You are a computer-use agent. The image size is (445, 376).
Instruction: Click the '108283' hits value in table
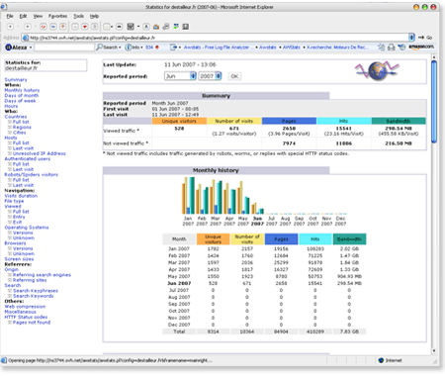315,248
